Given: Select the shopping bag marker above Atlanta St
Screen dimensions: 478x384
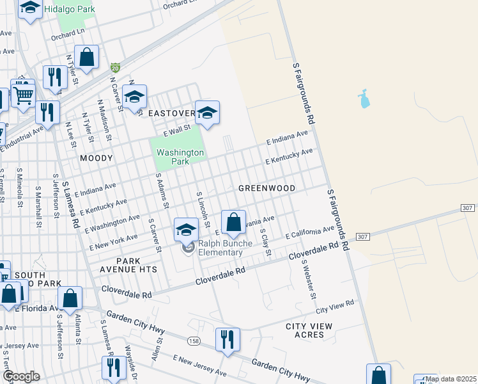Looking at the screenshot, I should click(x=70, y=298).
